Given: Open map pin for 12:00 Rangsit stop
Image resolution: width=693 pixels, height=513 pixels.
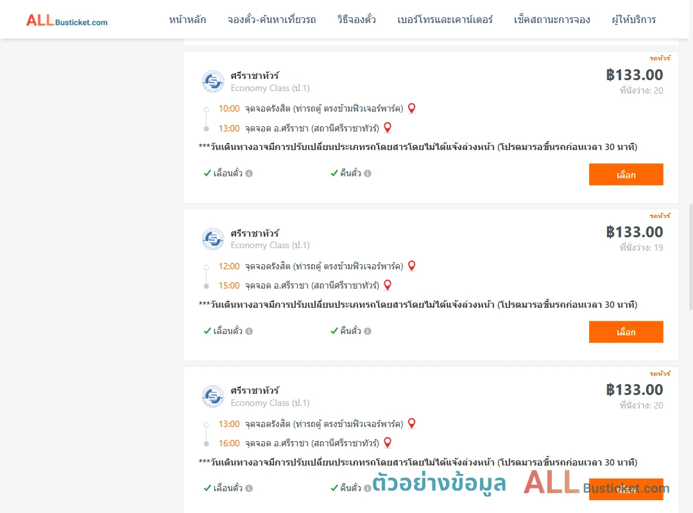Looking at the screenshot, I should tap(411, 265).
